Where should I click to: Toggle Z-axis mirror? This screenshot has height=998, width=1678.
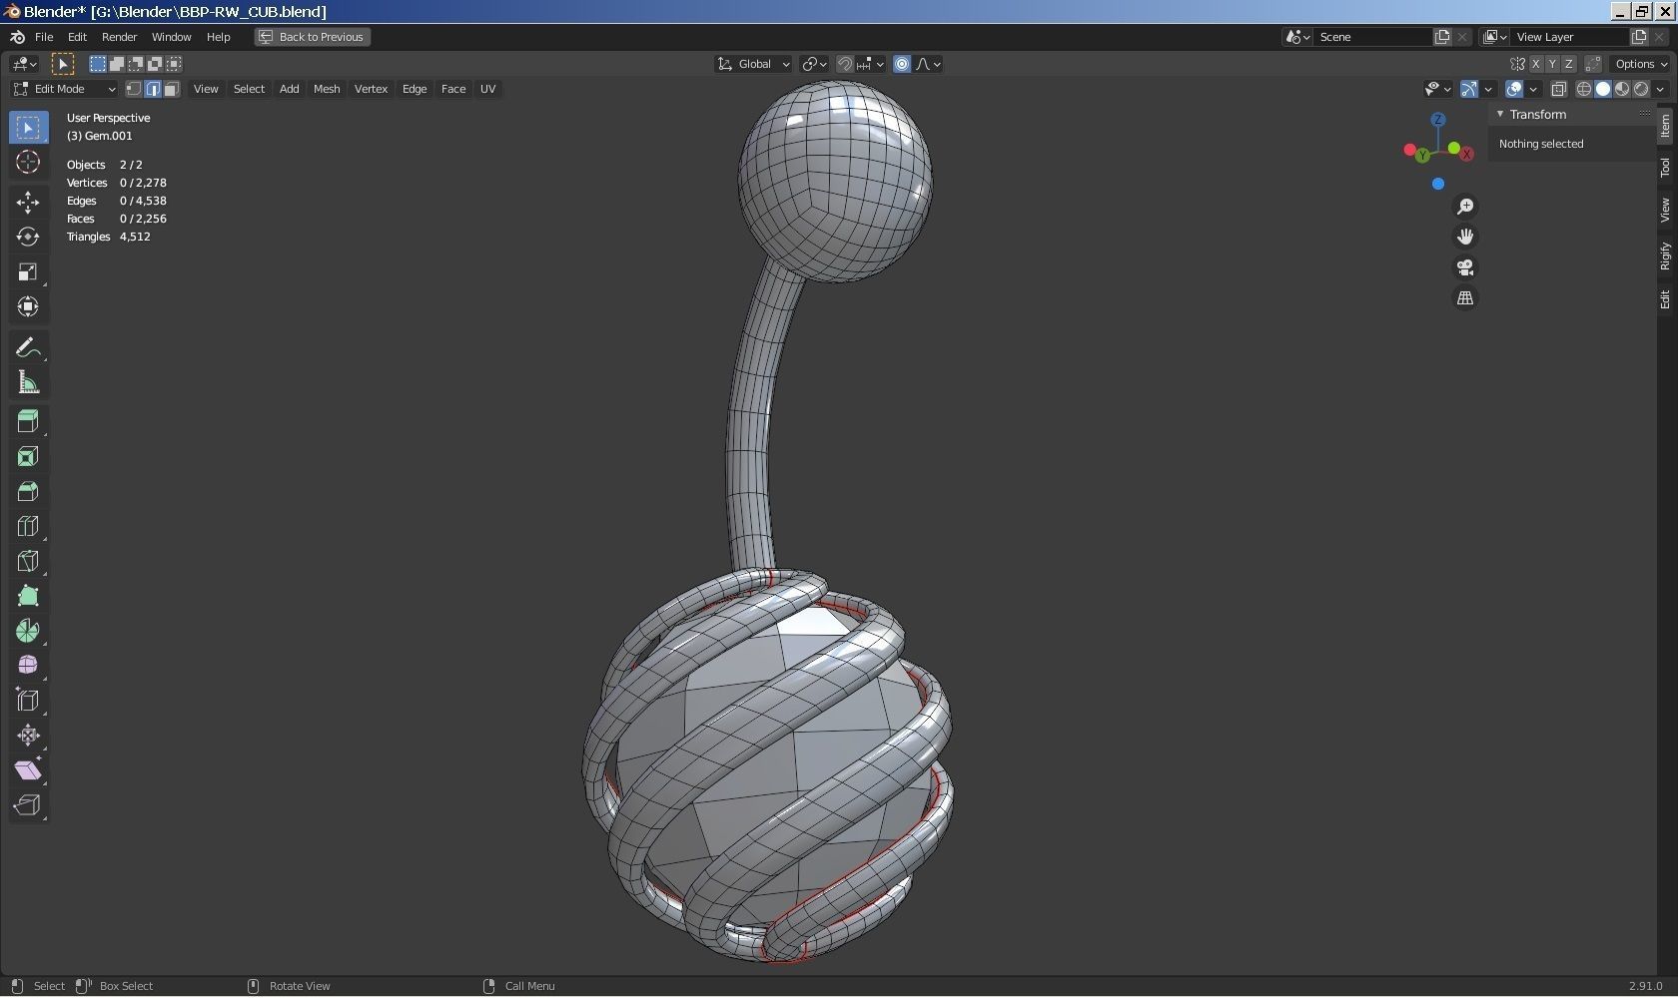(1569, 64)
